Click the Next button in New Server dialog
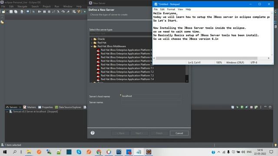This screenshot has width=278, height=156. click(x=139, y=133)
